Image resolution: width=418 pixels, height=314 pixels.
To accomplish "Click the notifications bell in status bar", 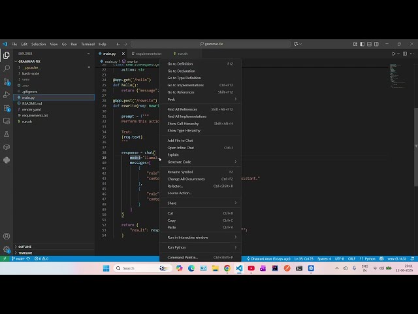I will [x=412, y=259].
